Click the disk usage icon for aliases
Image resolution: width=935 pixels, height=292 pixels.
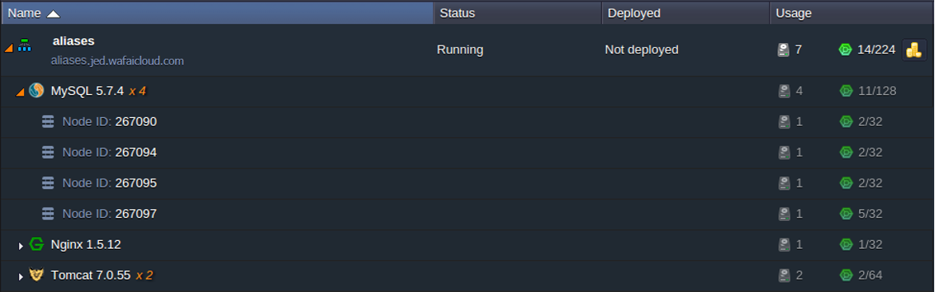[783, 50]
